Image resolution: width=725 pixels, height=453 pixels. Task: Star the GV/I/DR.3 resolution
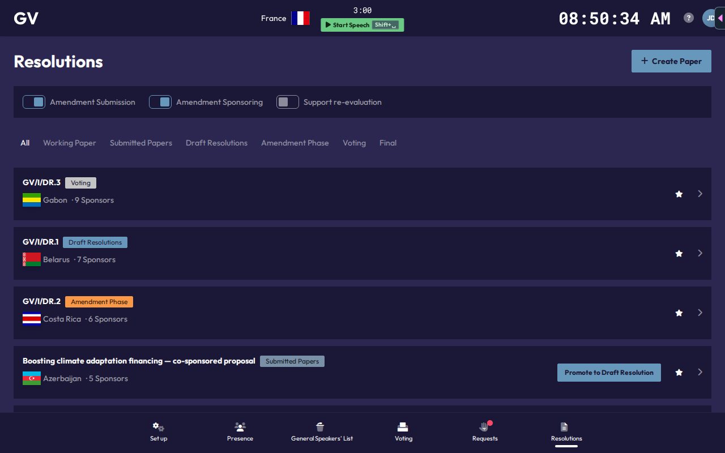pyautogui.click(x=679, y=194)
